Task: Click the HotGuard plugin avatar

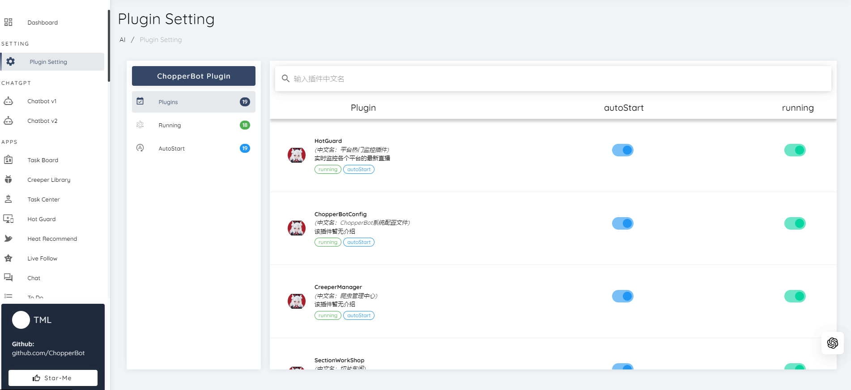Action: (296, 155)
